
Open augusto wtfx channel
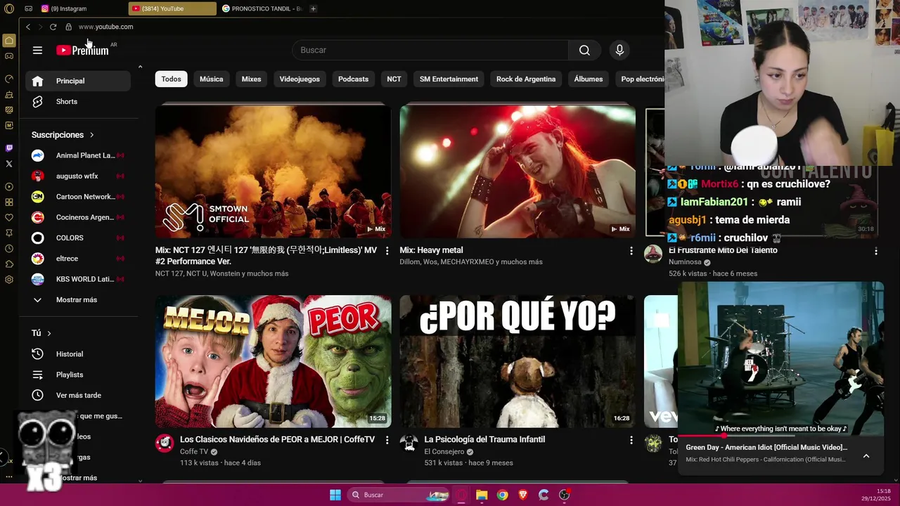[x=78, y=176]
